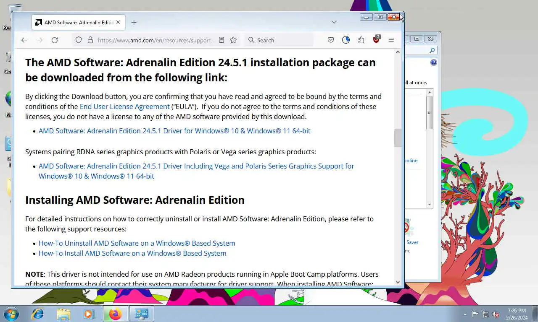Maximize the Firefox window
This screenshot has height=322, width=538.
tap(380, 17)
